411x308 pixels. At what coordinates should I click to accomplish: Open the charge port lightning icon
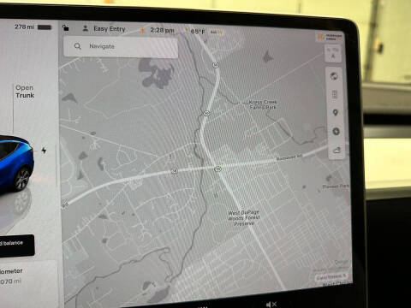click(44, 151)
